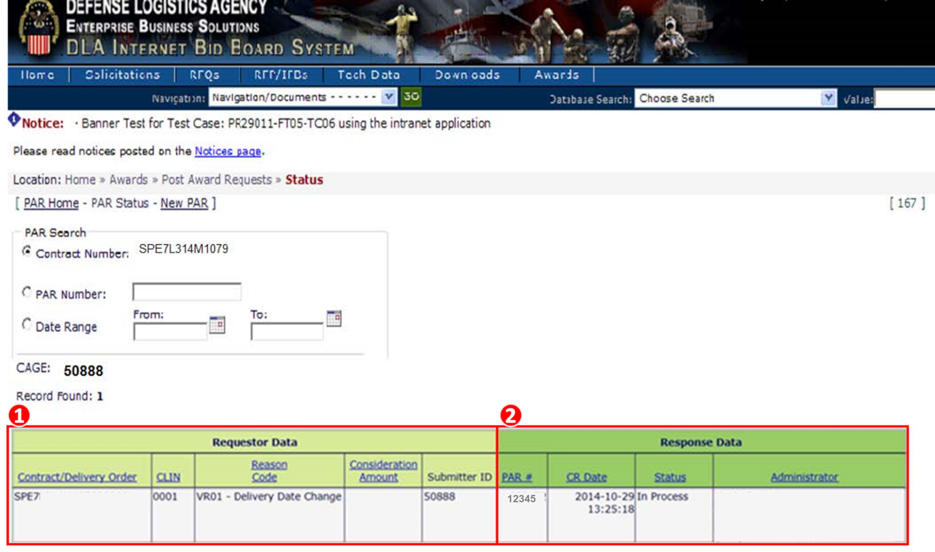Click the database search Value field

pos(905,99)
